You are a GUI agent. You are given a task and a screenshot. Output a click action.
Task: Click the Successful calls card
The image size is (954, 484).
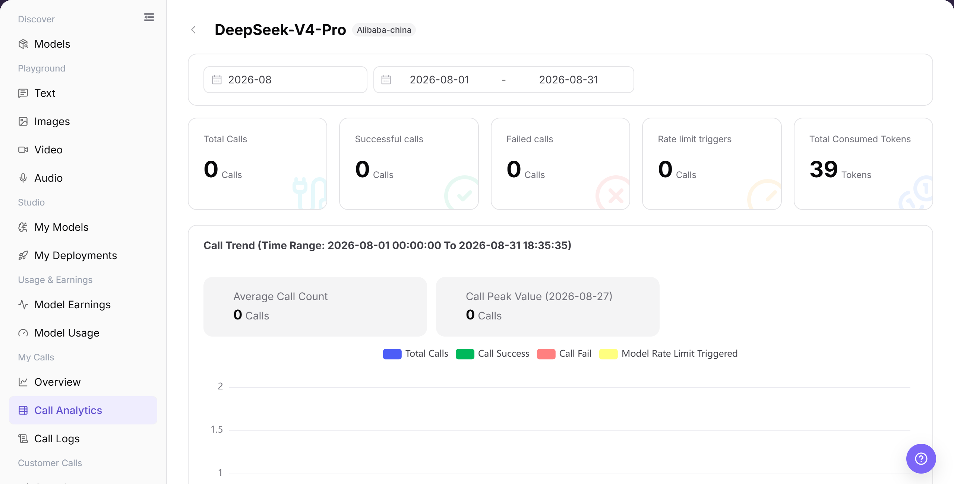click(409, 164)
